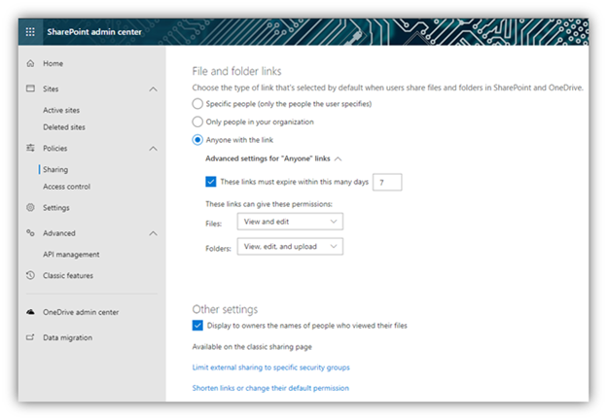This screenshot has width=607, height=420.
Task: Click the Classic features clock icon
Action: pos(30,275)
